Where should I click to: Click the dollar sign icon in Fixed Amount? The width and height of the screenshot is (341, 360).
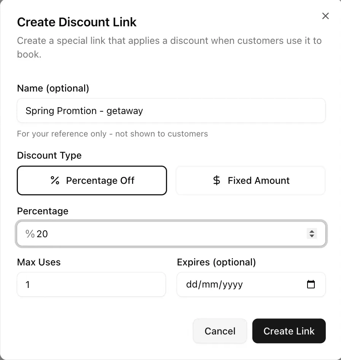coord(216,180)
